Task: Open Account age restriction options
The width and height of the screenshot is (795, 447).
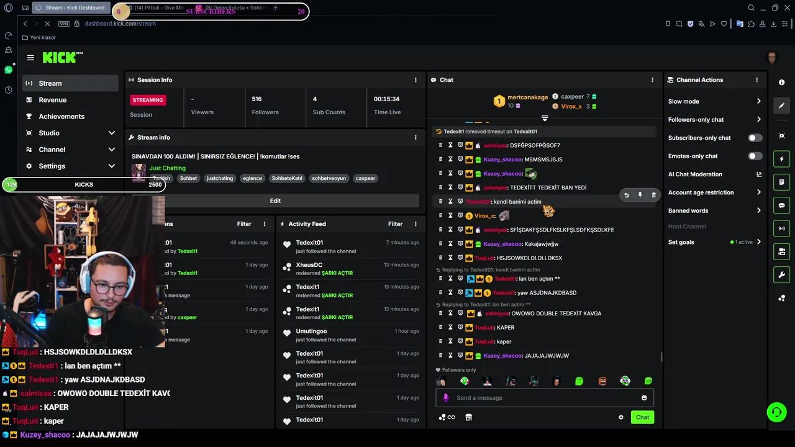Action: (x=714, y=192)
